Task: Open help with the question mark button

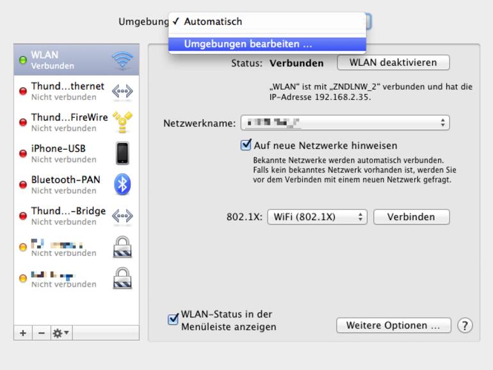Action: 465,325
